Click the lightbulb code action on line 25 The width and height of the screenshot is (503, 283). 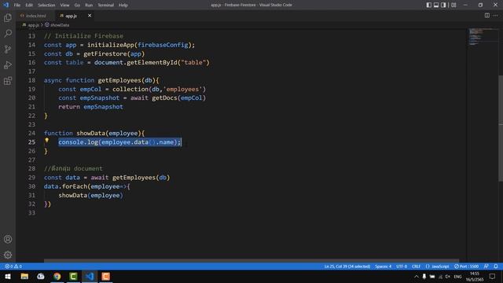pos(47,140)
